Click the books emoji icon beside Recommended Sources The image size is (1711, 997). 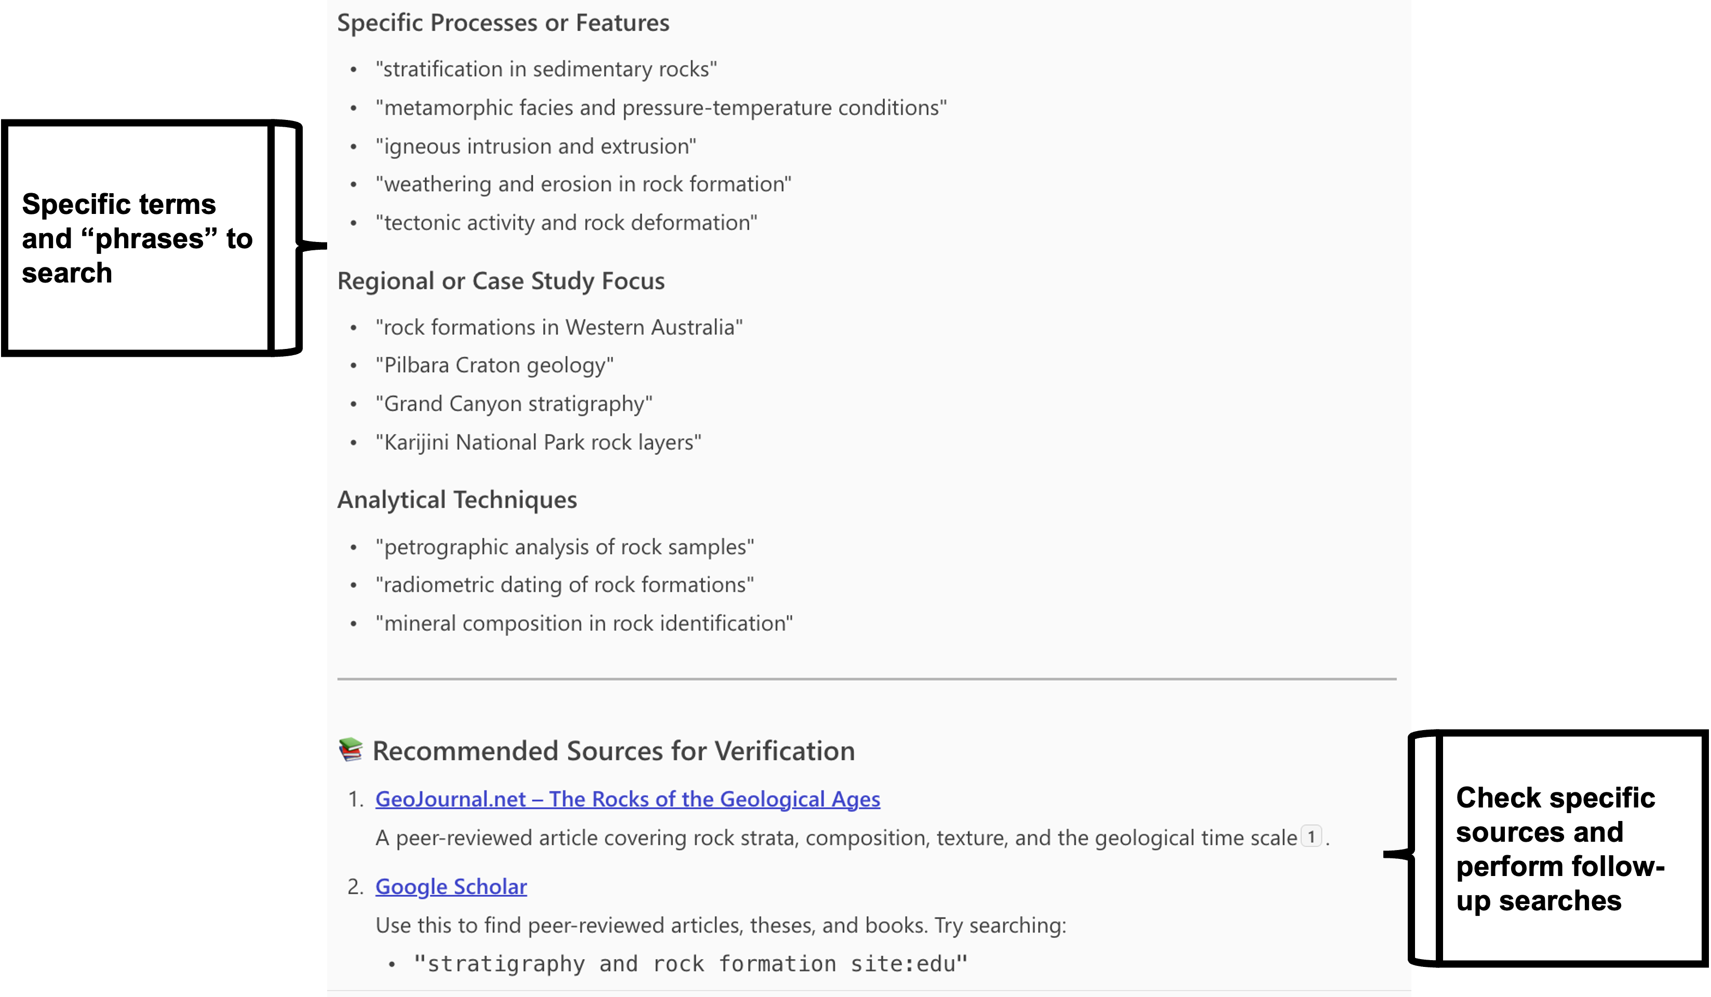(351, 750)
